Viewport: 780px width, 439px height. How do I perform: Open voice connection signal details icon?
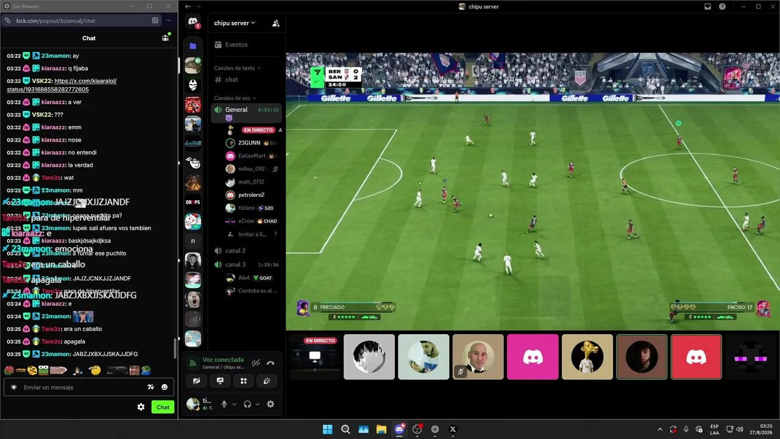coord(193,363)
